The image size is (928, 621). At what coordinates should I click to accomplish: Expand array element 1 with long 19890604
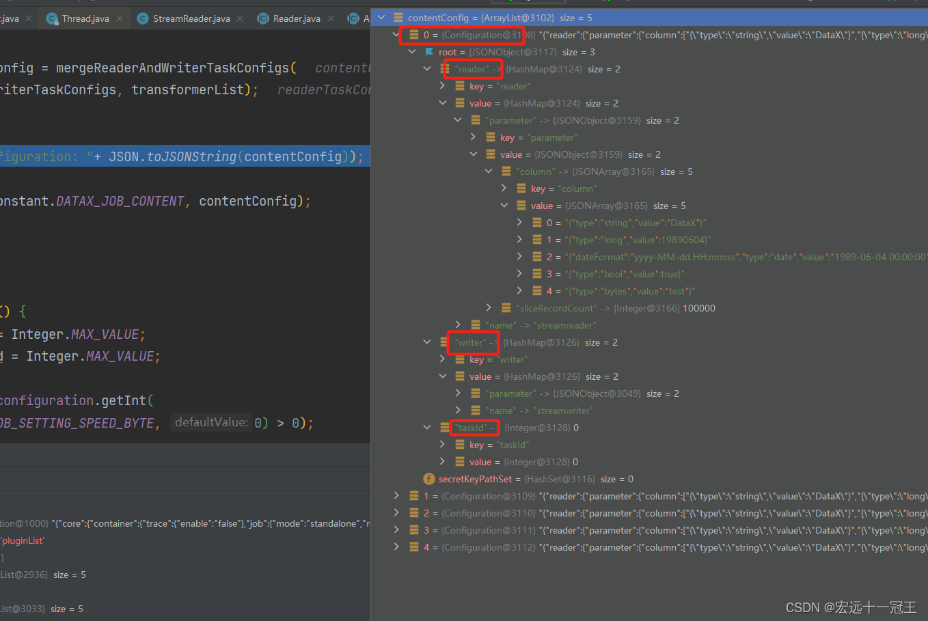[519, 240]
